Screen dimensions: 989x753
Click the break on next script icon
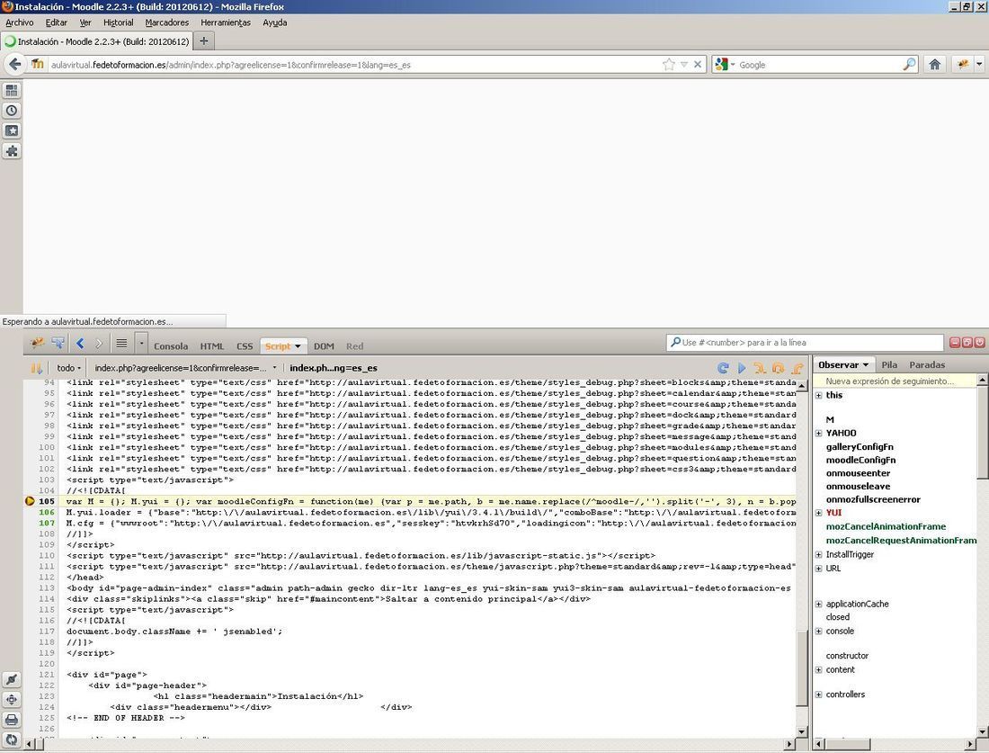point(36,368)
